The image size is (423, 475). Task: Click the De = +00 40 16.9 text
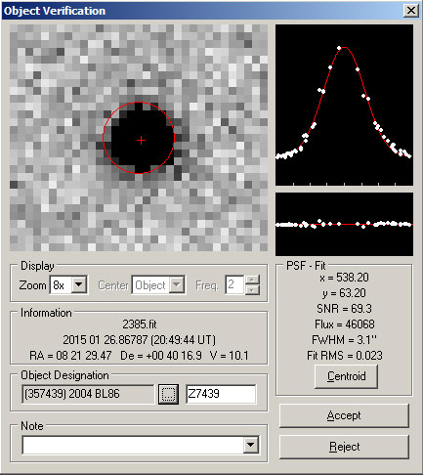pyautogui.click(x=161, y=355)
